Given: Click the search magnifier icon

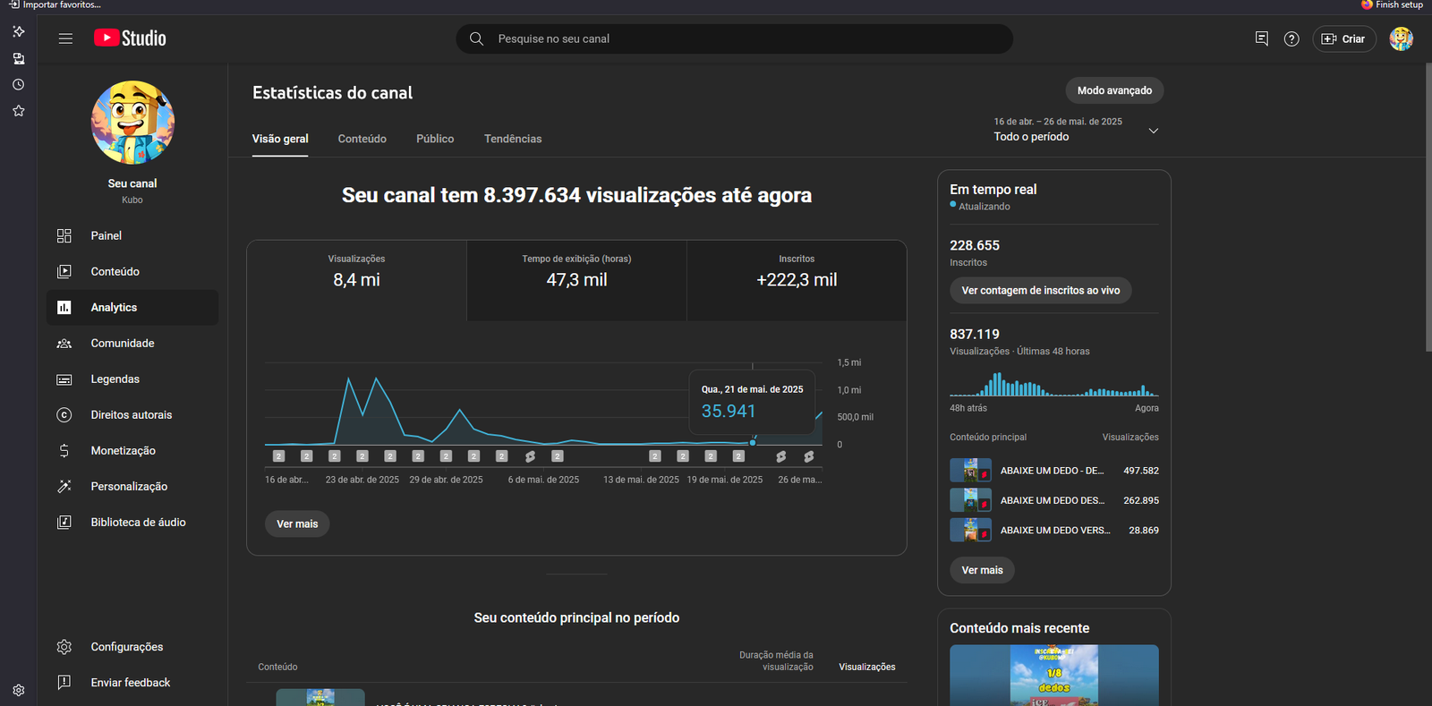Looking at the screenshot, I should (476, 38).
